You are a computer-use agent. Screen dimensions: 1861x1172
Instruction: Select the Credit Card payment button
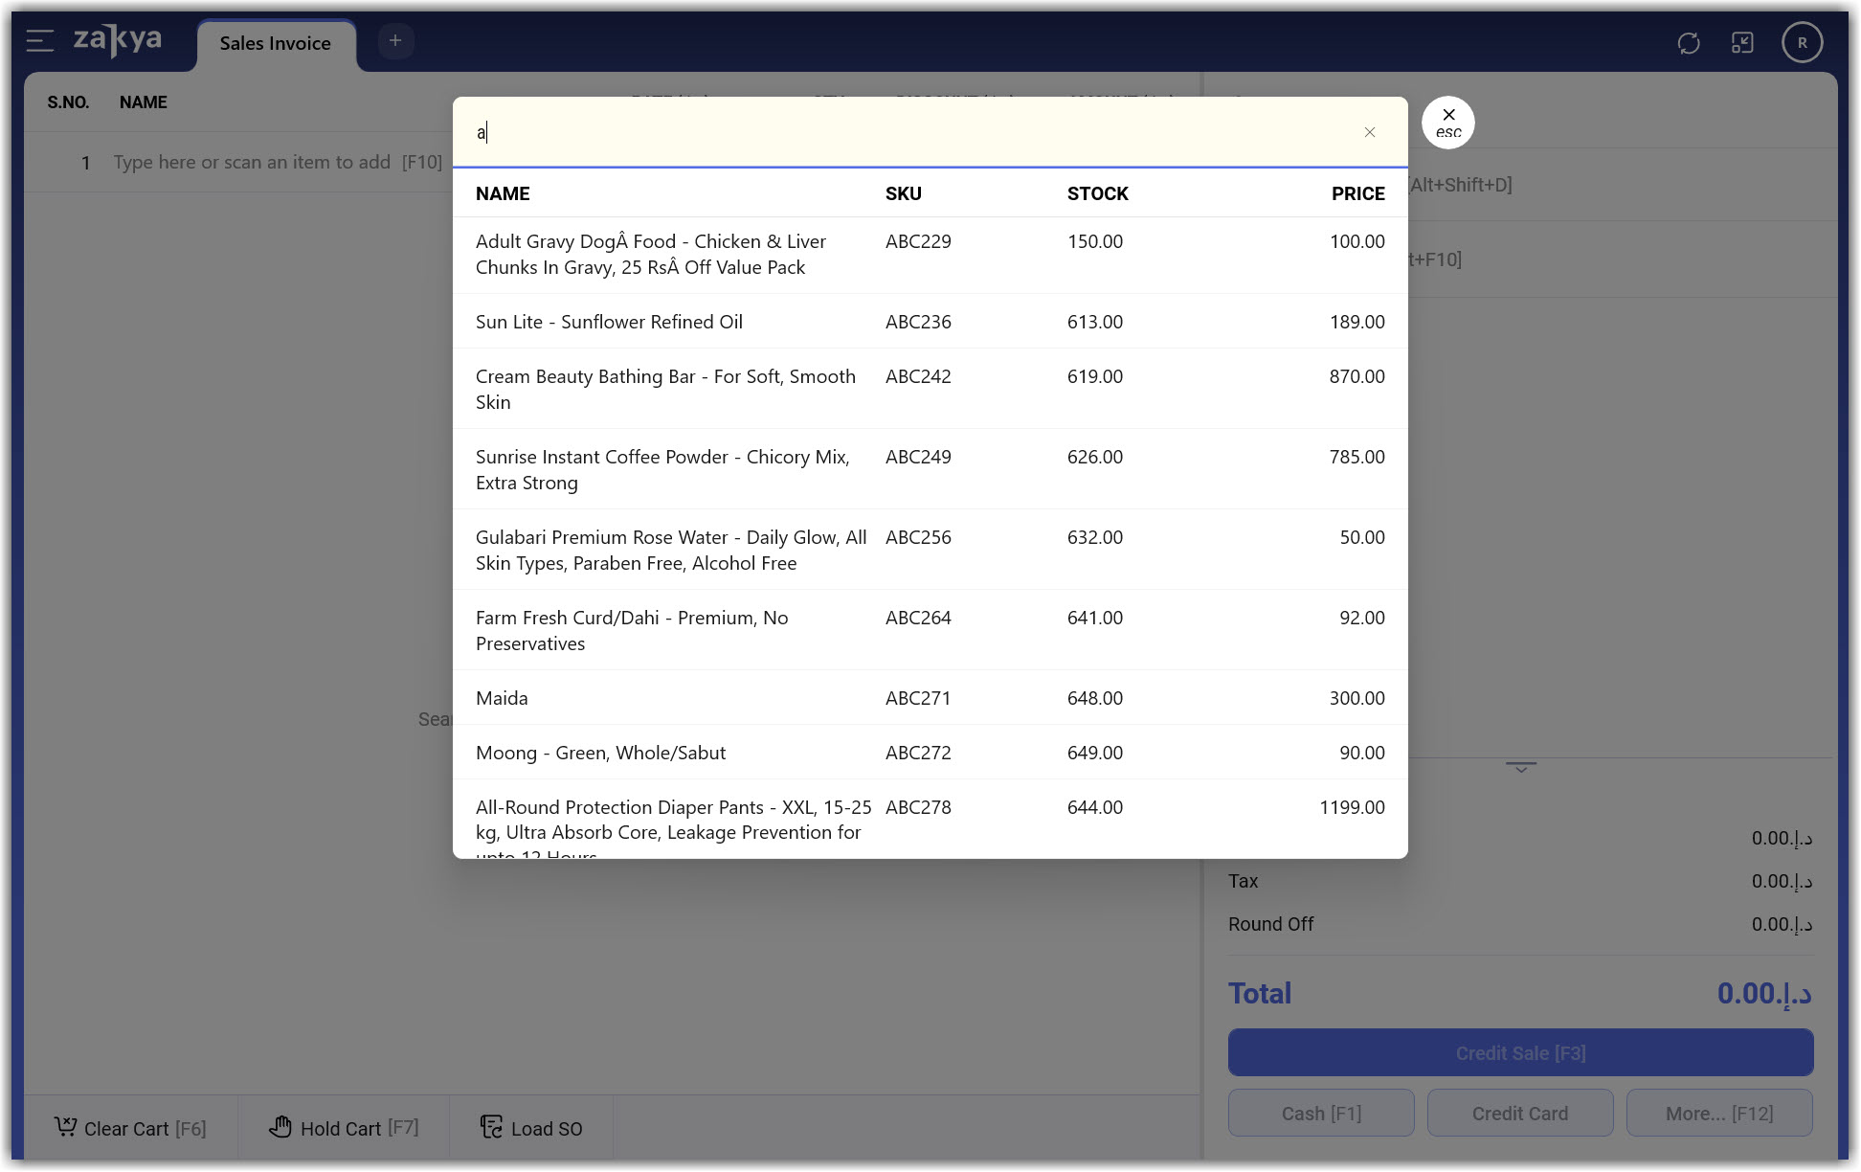tap(1519, 1114)
